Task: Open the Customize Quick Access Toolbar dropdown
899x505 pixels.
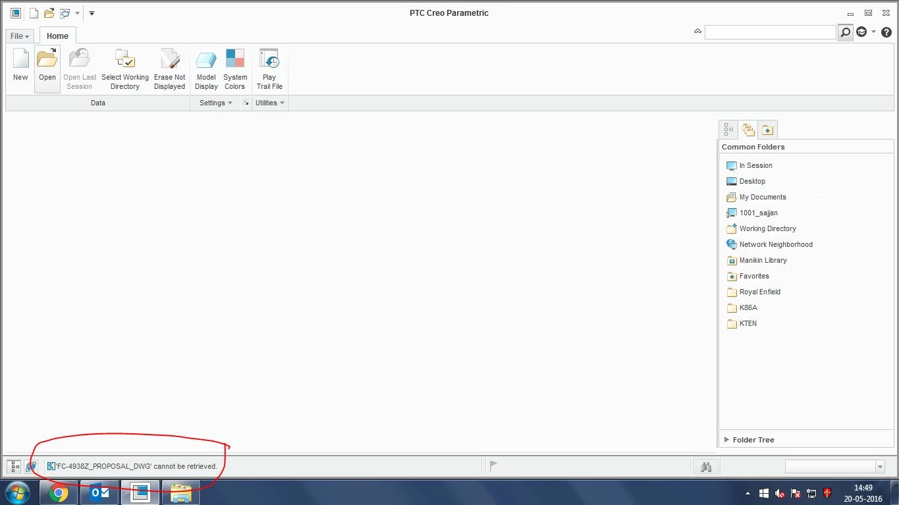Action: point(92,13)
